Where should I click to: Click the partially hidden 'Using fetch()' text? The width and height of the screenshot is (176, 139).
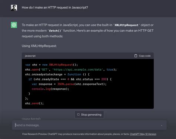pos(31,119)
